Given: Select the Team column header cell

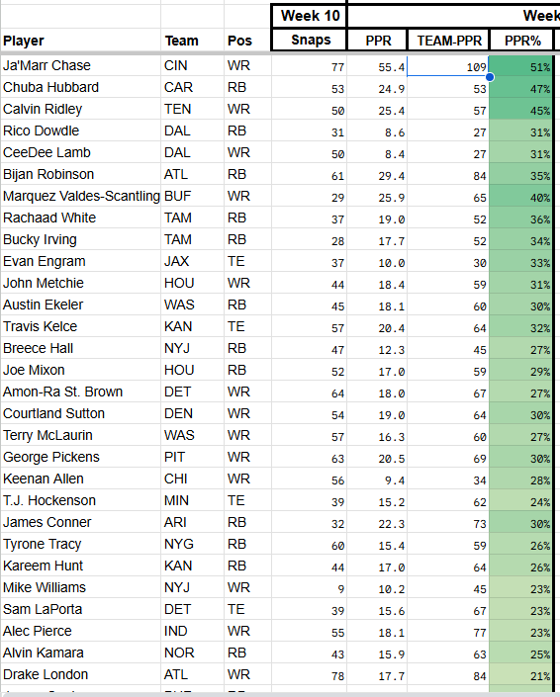Looking at the screenshot, I should (192, 41).
